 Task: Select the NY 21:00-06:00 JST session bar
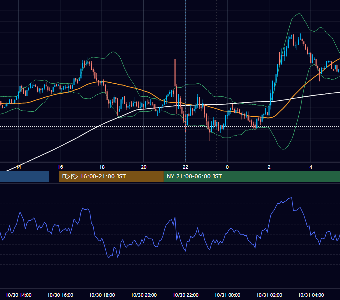251,176
